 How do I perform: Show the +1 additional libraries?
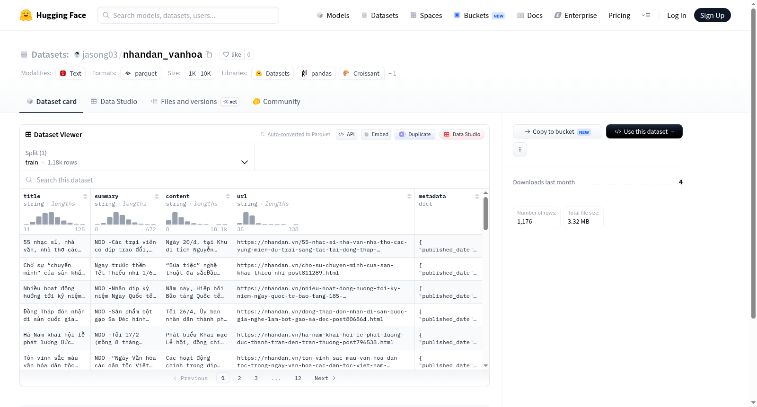[x=392, y=74]
